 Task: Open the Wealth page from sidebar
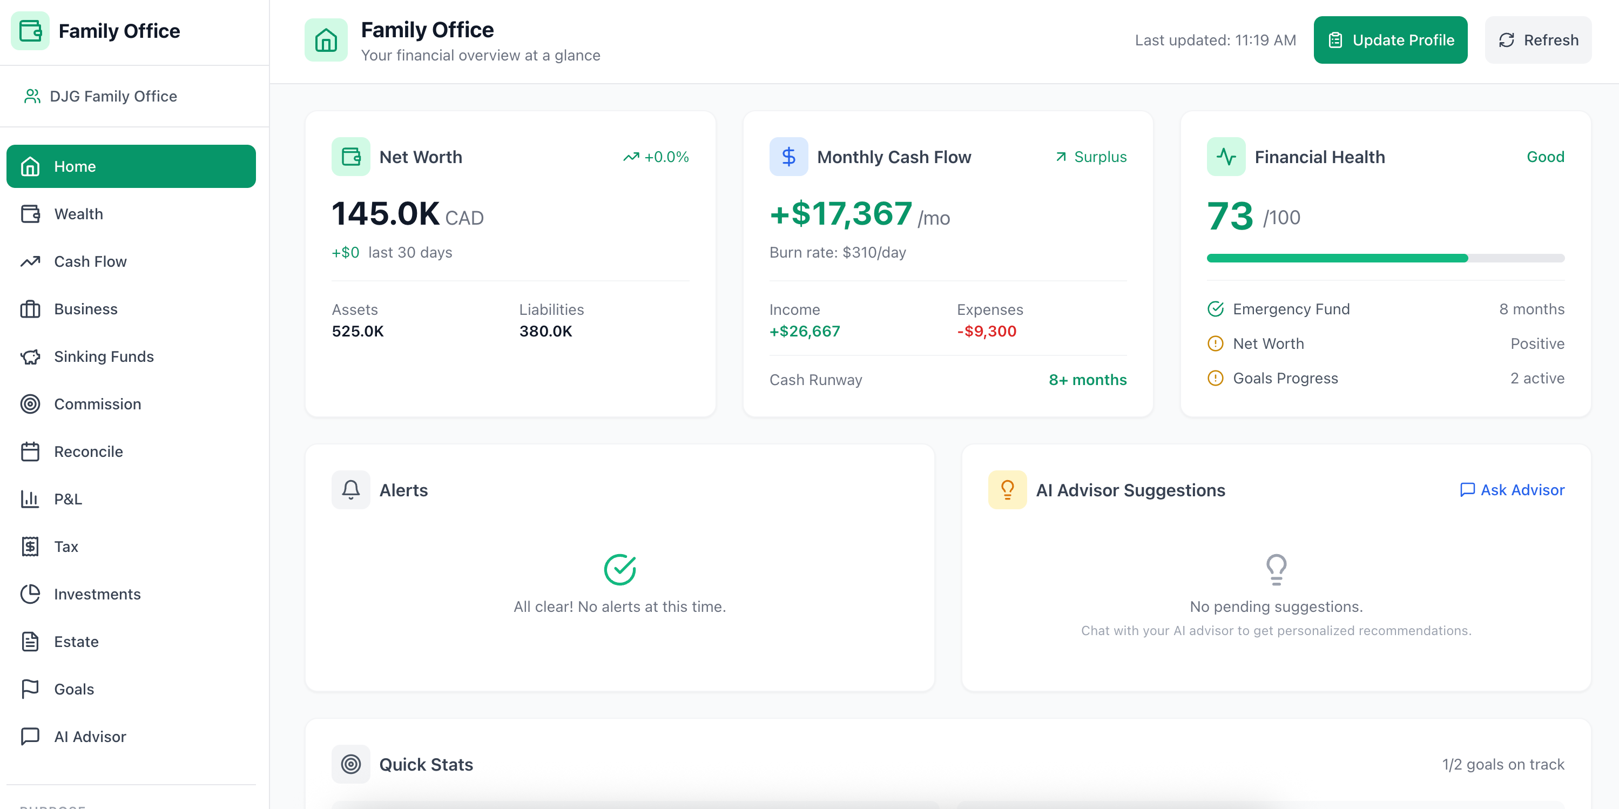coord(78,214)
